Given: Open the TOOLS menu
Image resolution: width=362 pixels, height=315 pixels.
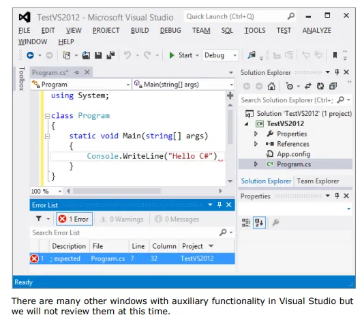Looking at the screenshot, I should [x=255, y=31].
